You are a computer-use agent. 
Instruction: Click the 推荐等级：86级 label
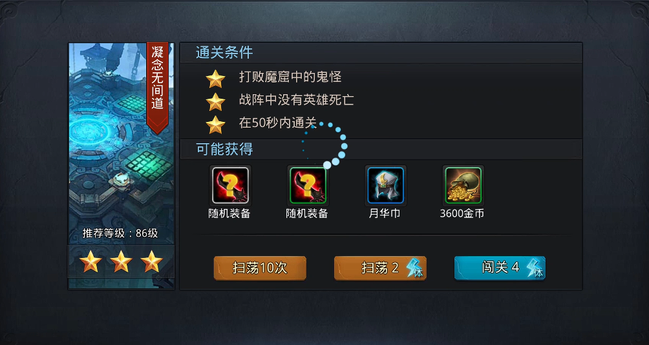click(120, 233)
